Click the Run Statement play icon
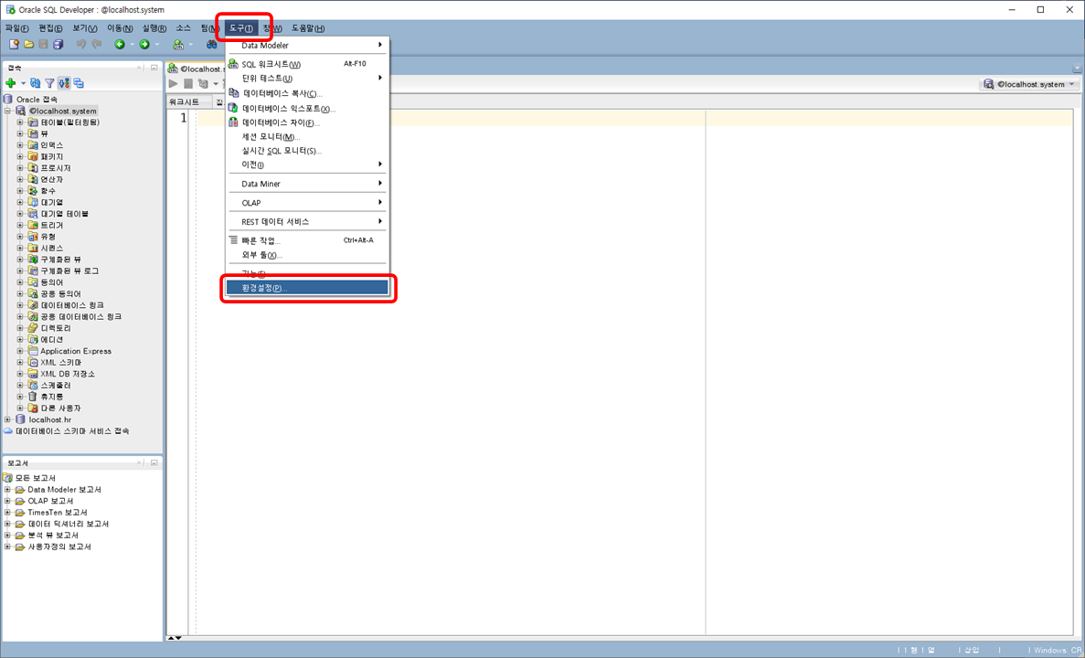 (173, 84)
